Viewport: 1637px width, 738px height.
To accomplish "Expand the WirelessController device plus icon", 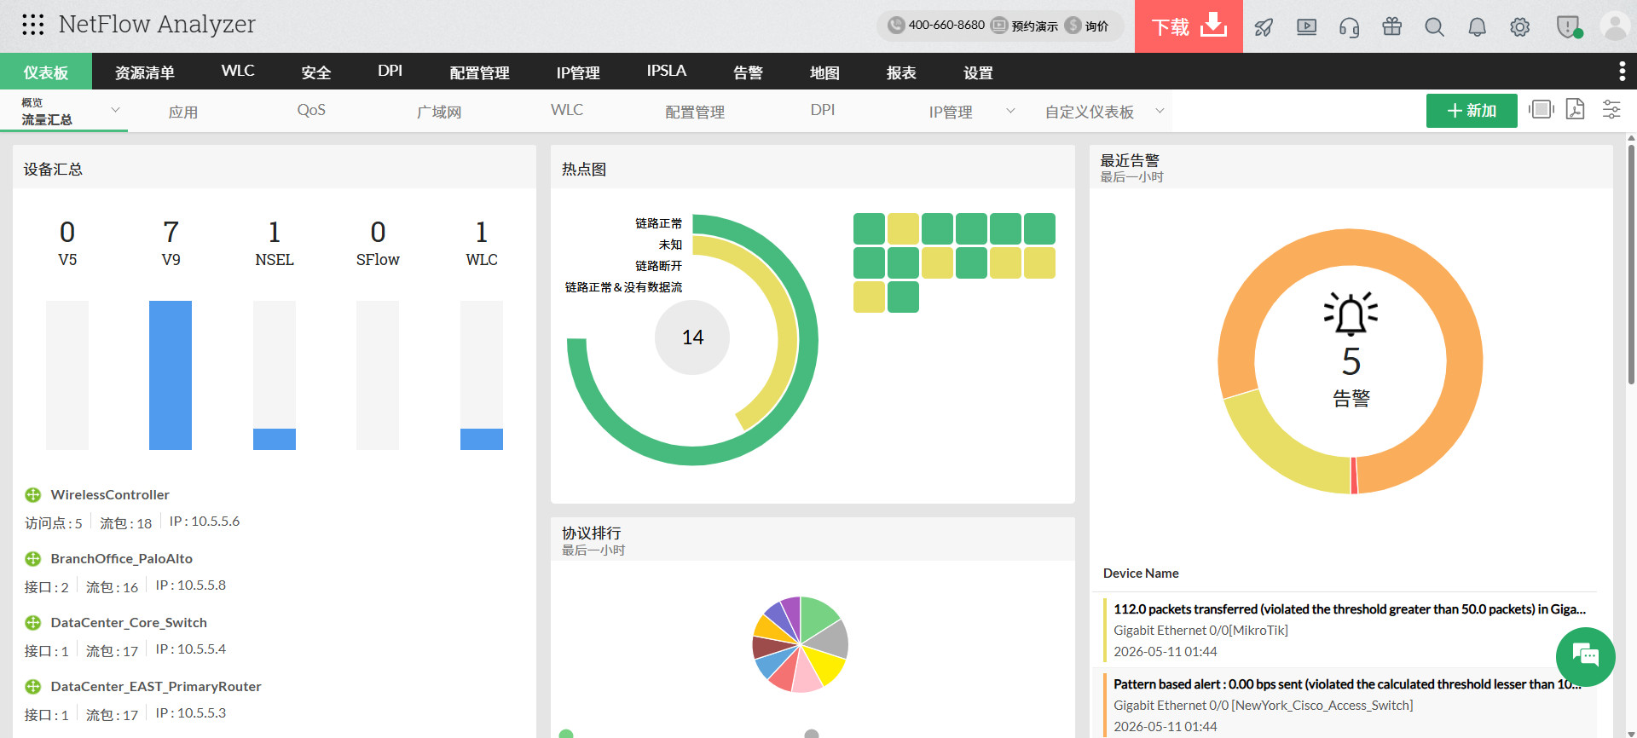I will 33,495.
